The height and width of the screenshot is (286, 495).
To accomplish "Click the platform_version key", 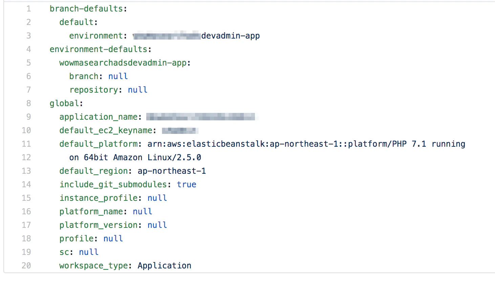I will point(99,225).
